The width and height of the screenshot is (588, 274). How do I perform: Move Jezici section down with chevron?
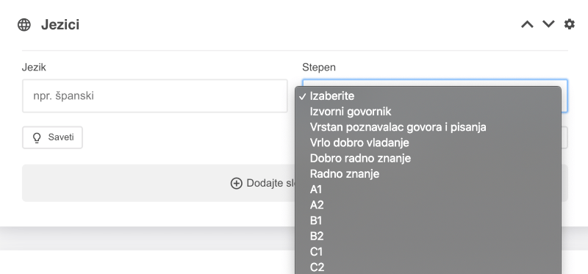pyautogui.click(x=548, y=24)
